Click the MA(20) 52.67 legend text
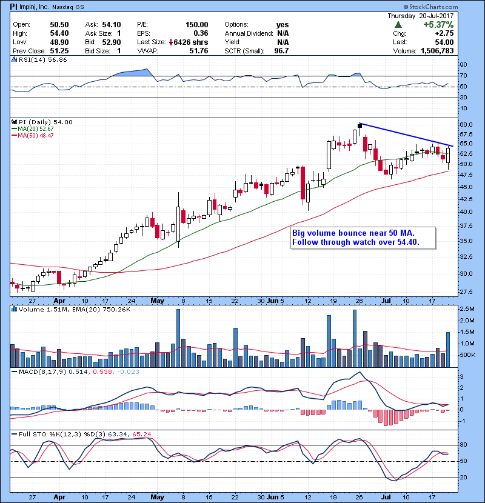 pyautogui.click(x=36, y=128)
